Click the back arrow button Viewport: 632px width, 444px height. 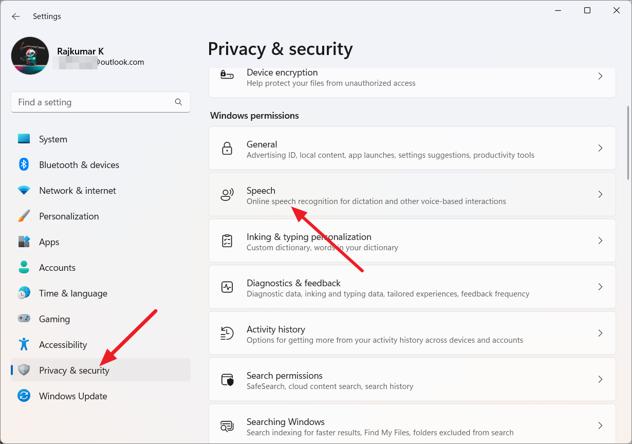click(x=16, y=16)
